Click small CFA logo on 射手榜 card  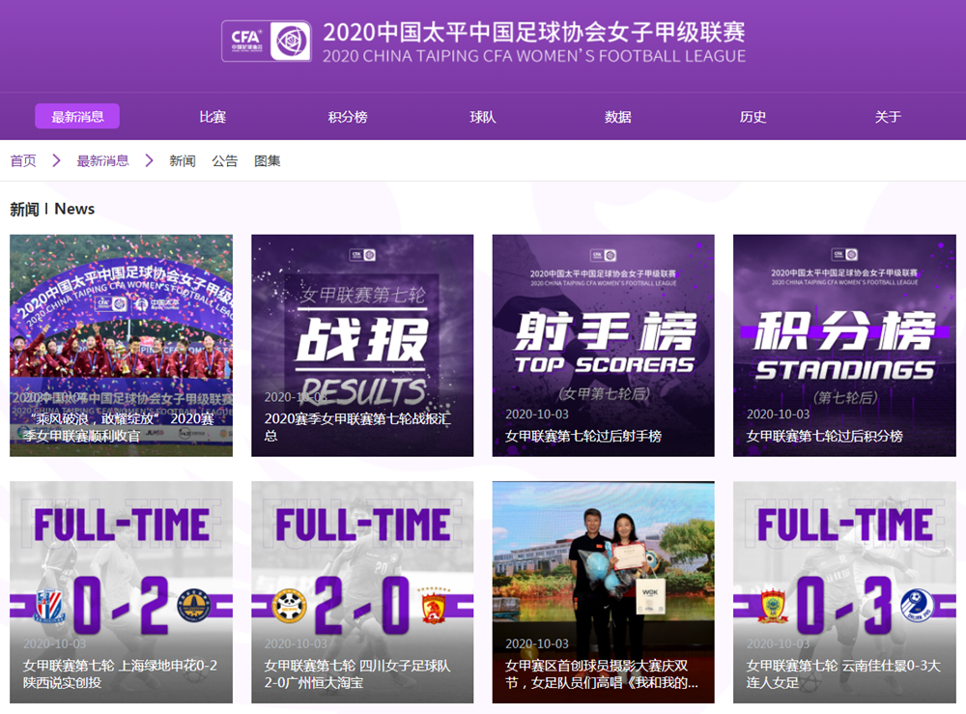point(603,254)
